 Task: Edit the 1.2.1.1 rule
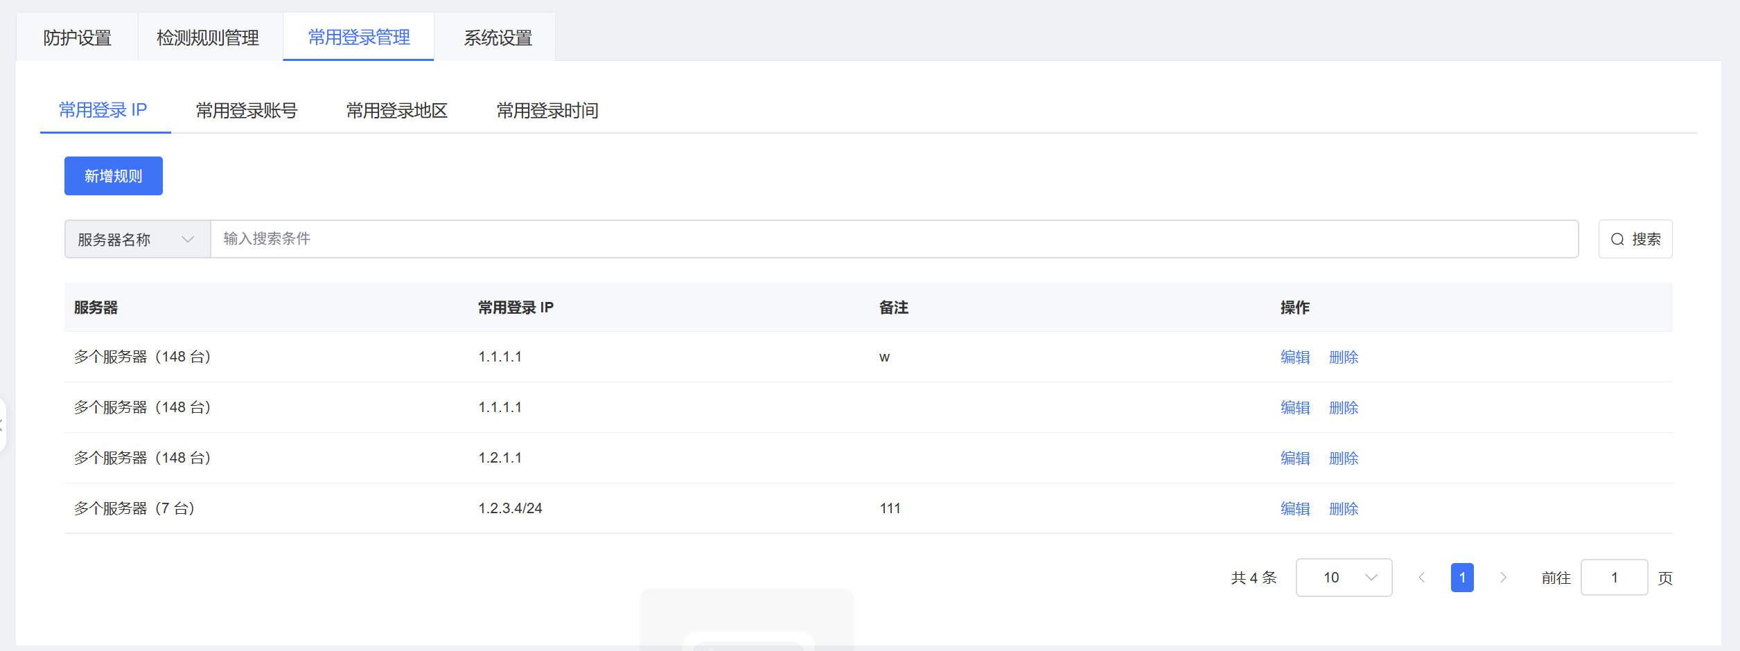(1295, 458)
